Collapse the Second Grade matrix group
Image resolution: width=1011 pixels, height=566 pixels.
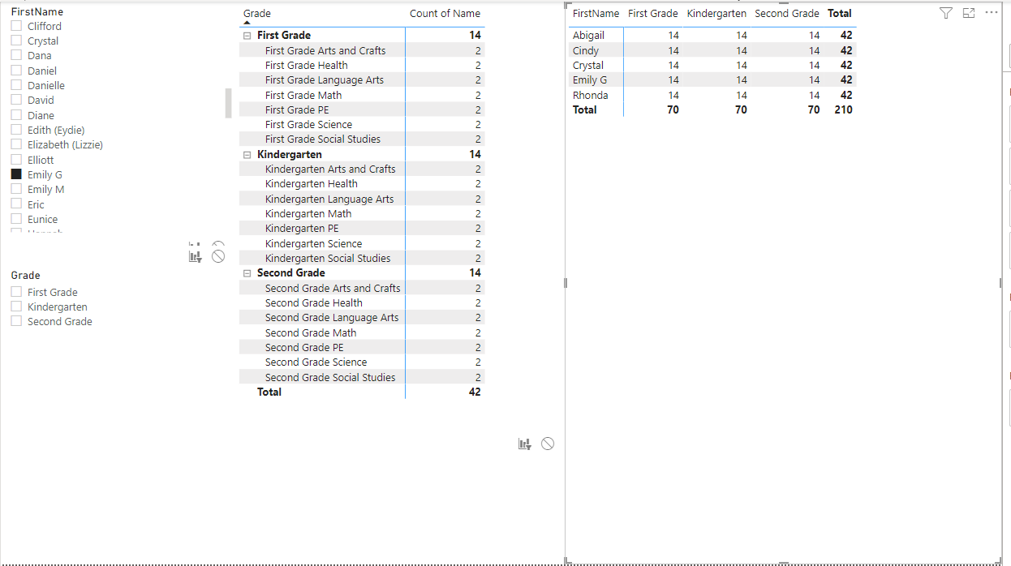tap(247, 273)
